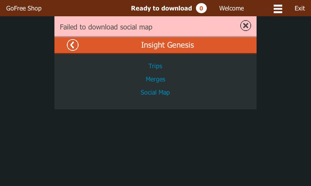Click the orange header bar right of the title
The height and width of the screenshot is (186, 311).
[225, 45]
